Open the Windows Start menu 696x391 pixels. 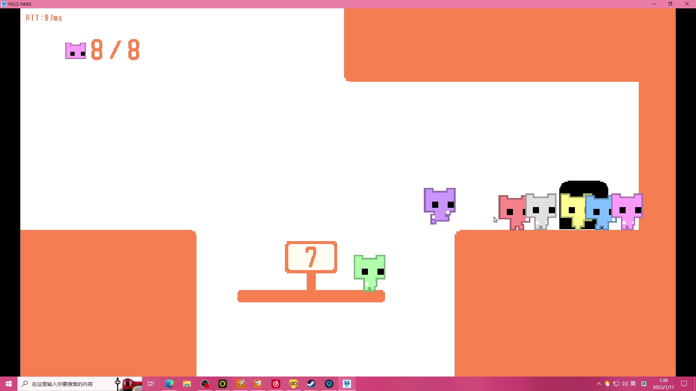pos(9,384)
